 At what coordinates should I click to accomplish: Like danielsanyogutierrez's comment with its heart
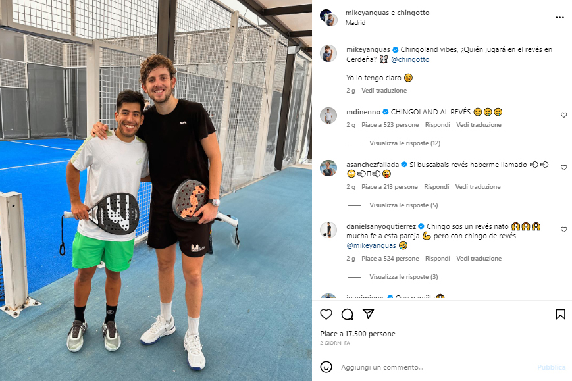click(x=563, y=230)
